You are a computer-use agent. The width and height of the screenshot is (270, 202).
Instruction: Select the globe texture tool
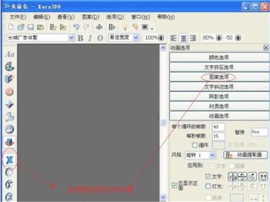pos(9,129)
